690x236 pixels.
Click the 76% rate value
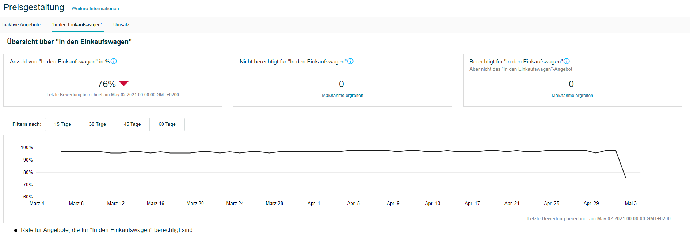[107, 84]
